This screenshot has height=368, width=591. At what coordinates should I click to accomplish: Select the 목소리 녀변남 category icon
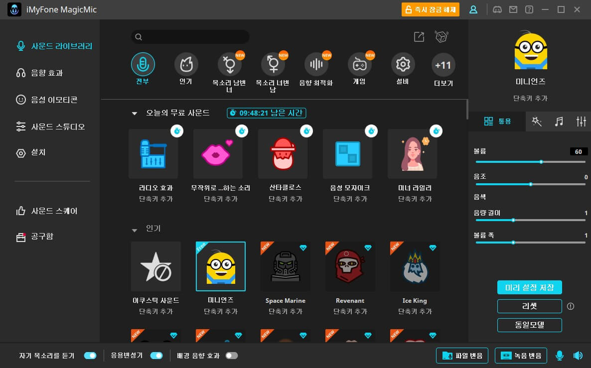[273, 64]
